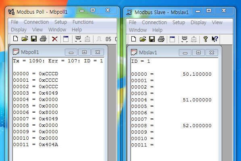Click Connect icon in Modbus Slave toolbar
This screenshot has height=161, width=241.
tap(185, 39)
